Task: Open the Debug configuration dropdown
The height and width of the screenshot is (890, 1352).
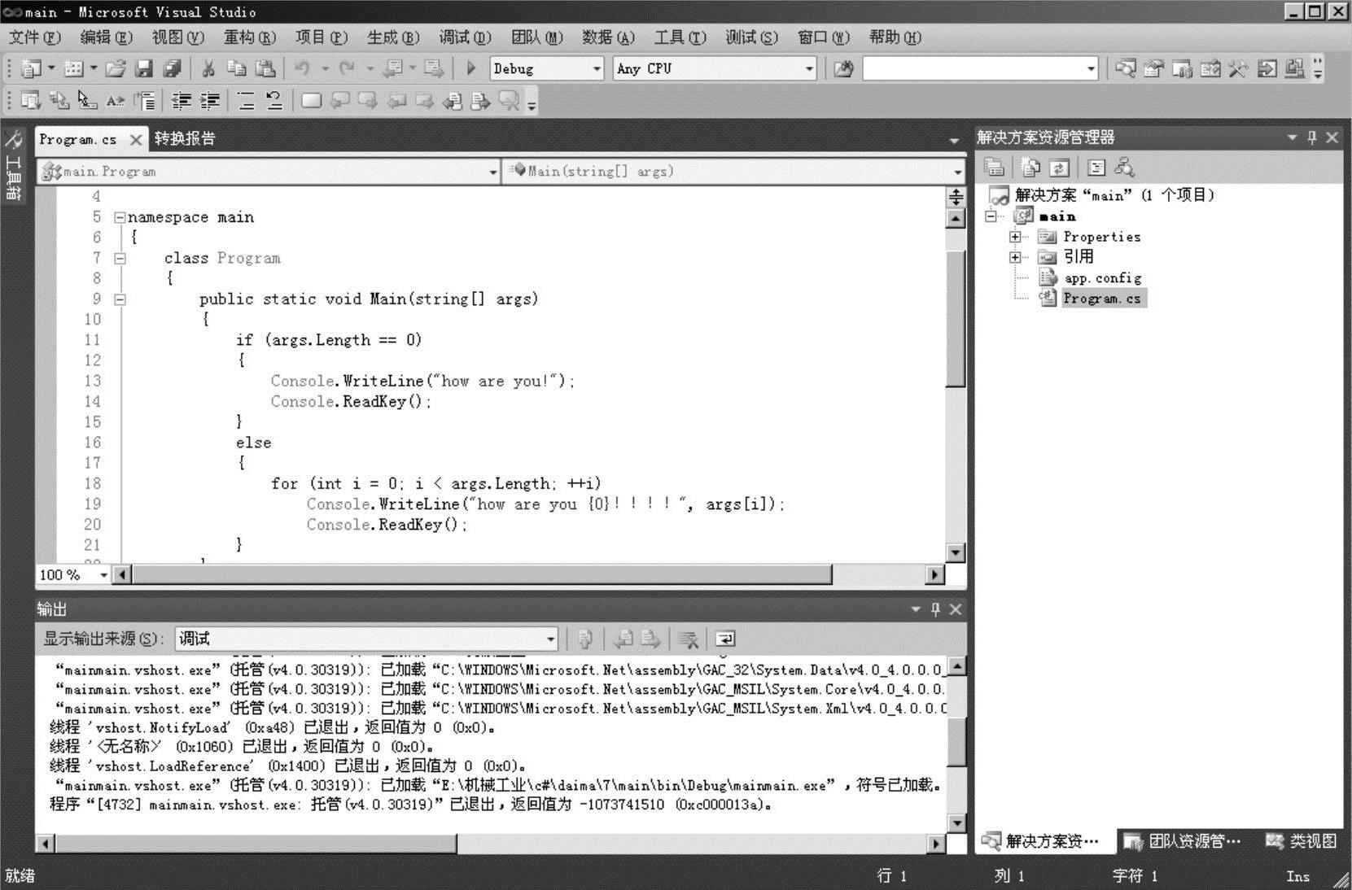Action: point(597,68)
